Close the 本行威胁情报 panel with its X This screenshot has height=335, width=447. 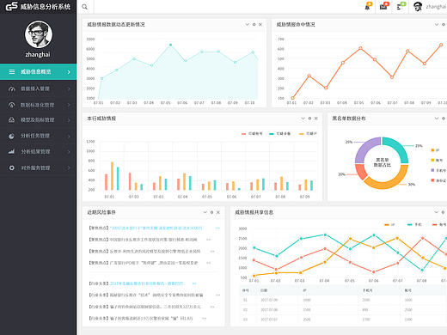point(316,119)
